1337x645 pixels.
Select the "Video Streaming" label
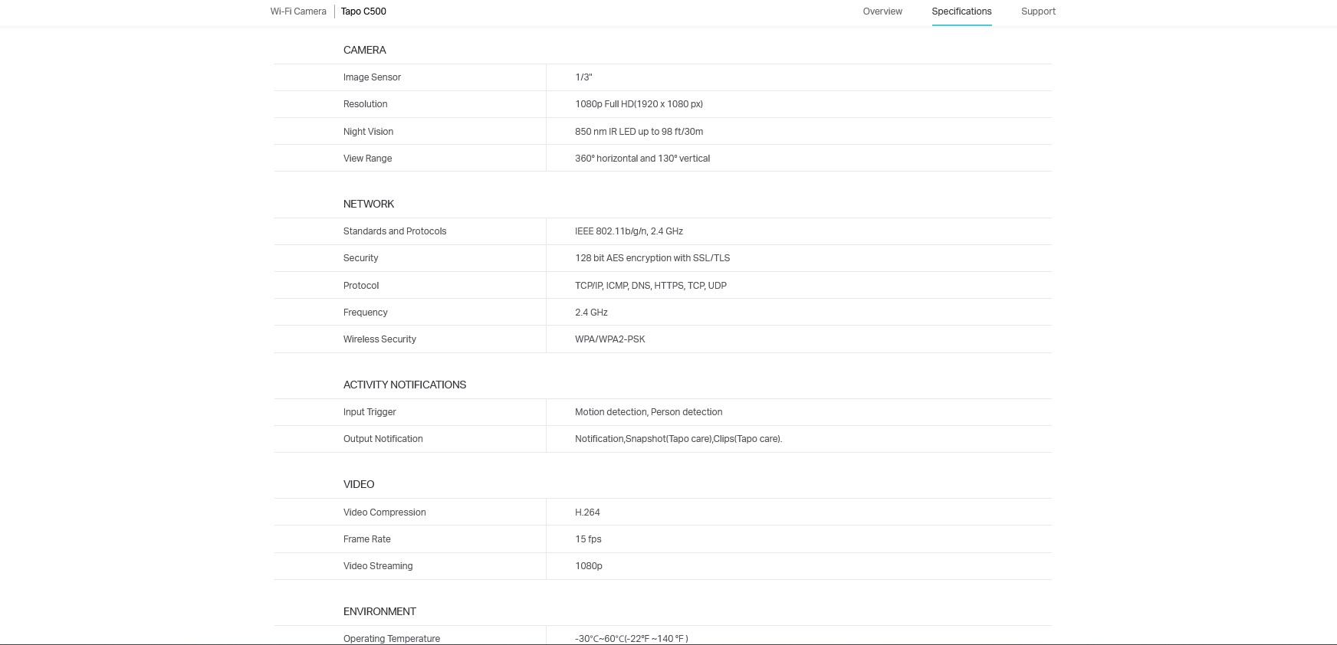click(x=378, y=566)
